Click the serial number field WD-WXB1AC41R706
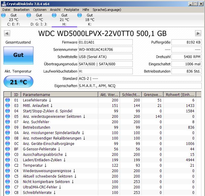 [106, 50]
